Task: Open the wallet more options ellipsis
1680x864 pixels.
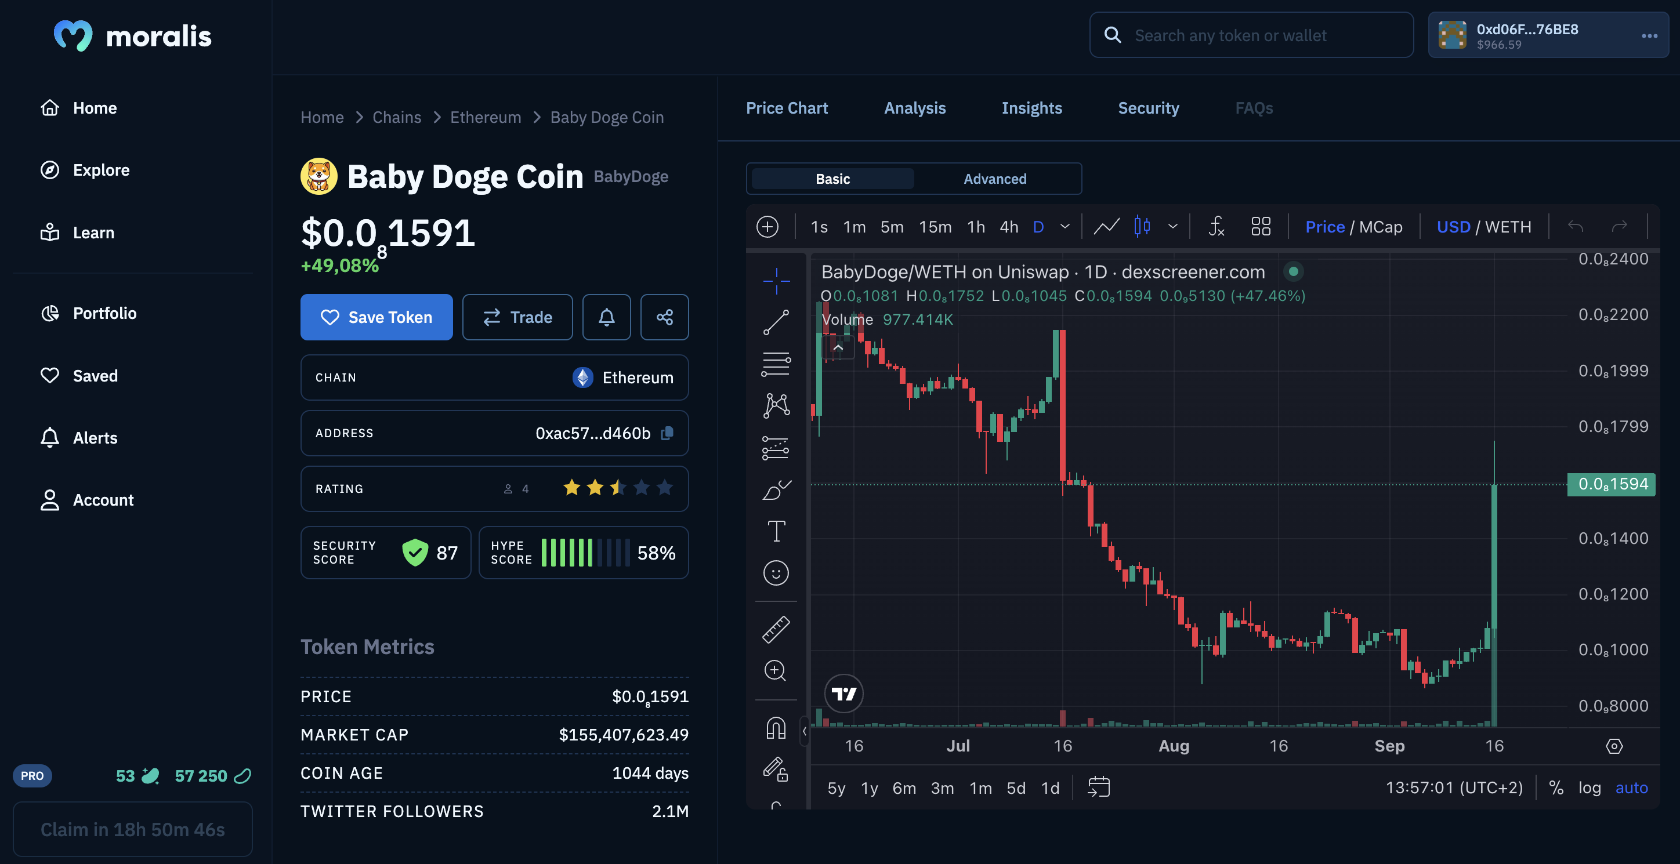Action: click(x=1649, y=36)
